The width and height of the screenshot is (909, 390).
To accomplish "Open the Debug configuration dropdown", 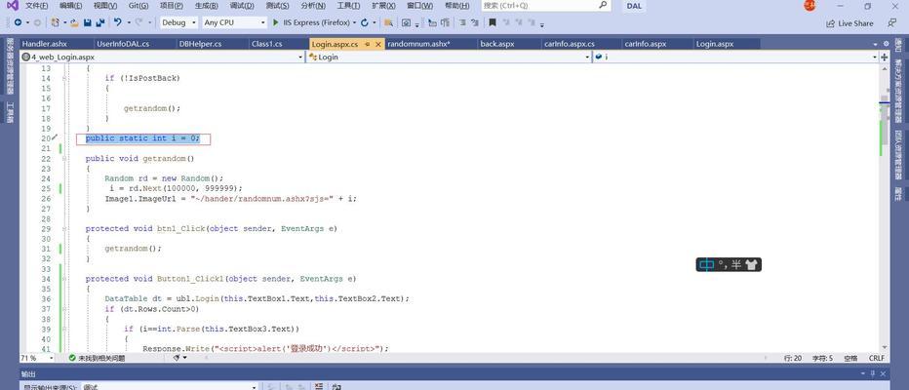I will pos(178,22).
